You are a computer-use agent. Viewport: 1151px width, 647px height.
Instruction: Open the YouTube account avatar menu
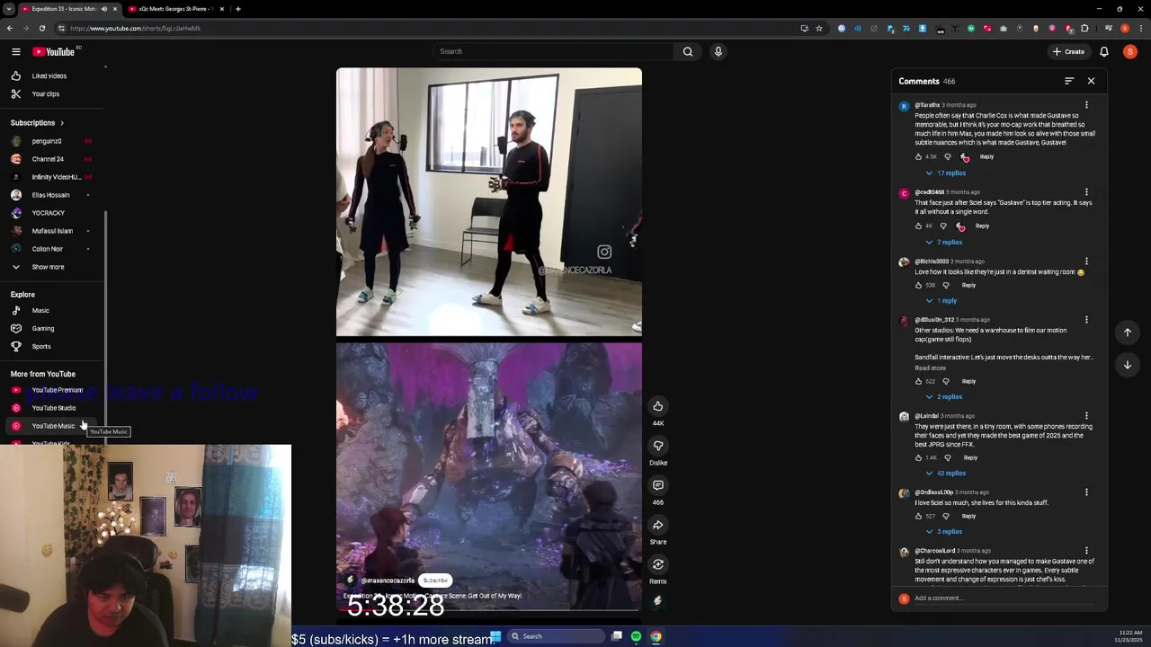coord(1129,51)
